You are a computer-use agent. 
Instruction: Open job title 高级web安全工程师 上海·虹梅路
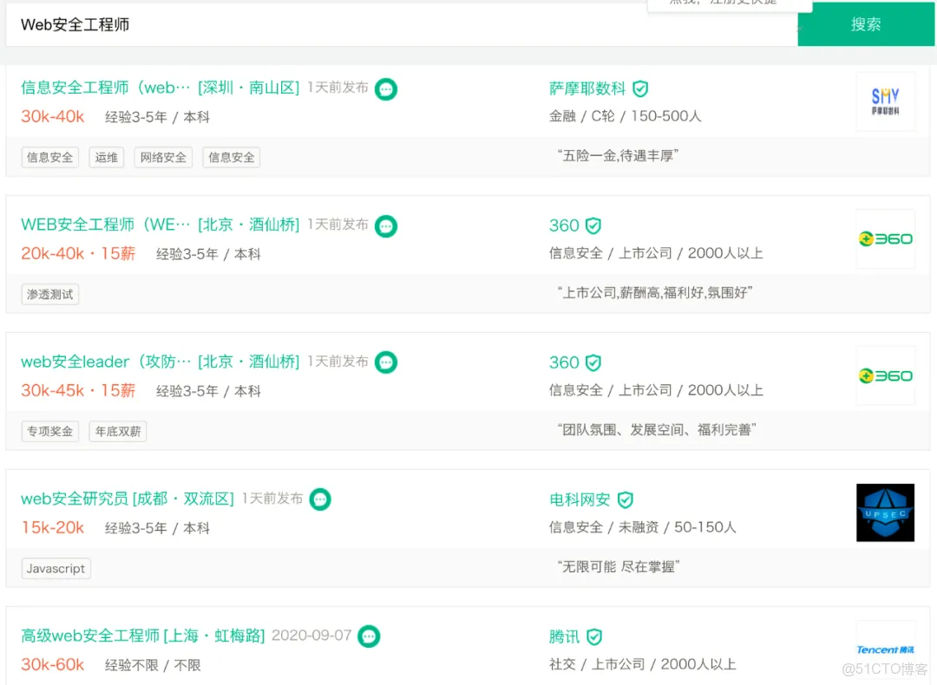143,636
